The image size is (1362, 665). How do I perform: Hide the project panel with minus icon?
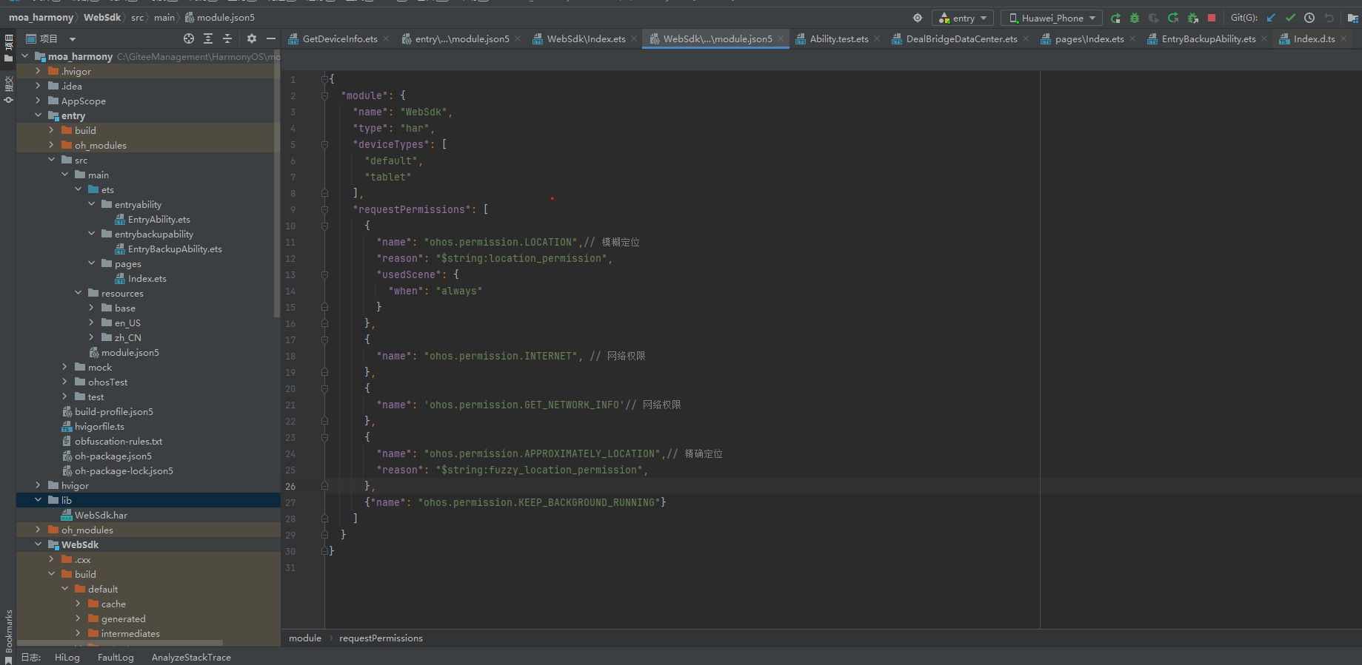pos(271,38)
